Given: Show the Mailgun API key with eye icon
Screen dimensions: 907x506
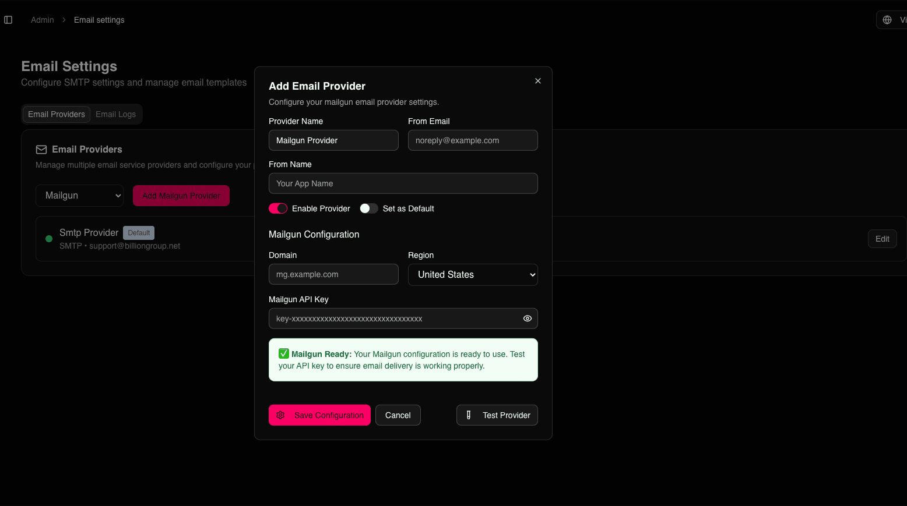Looking at the screenshot, I should (528, 319).
